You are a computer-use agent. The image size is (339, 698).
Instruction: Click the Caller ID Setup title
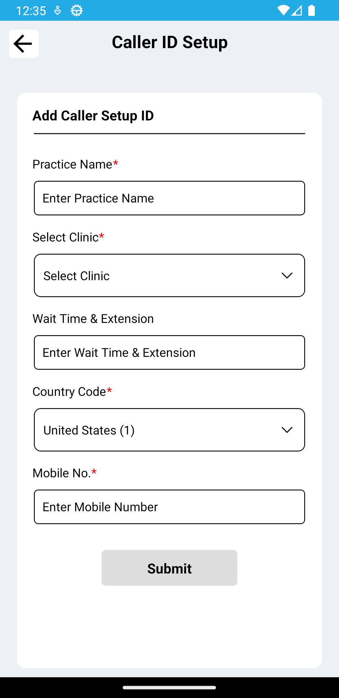point(169,42)
